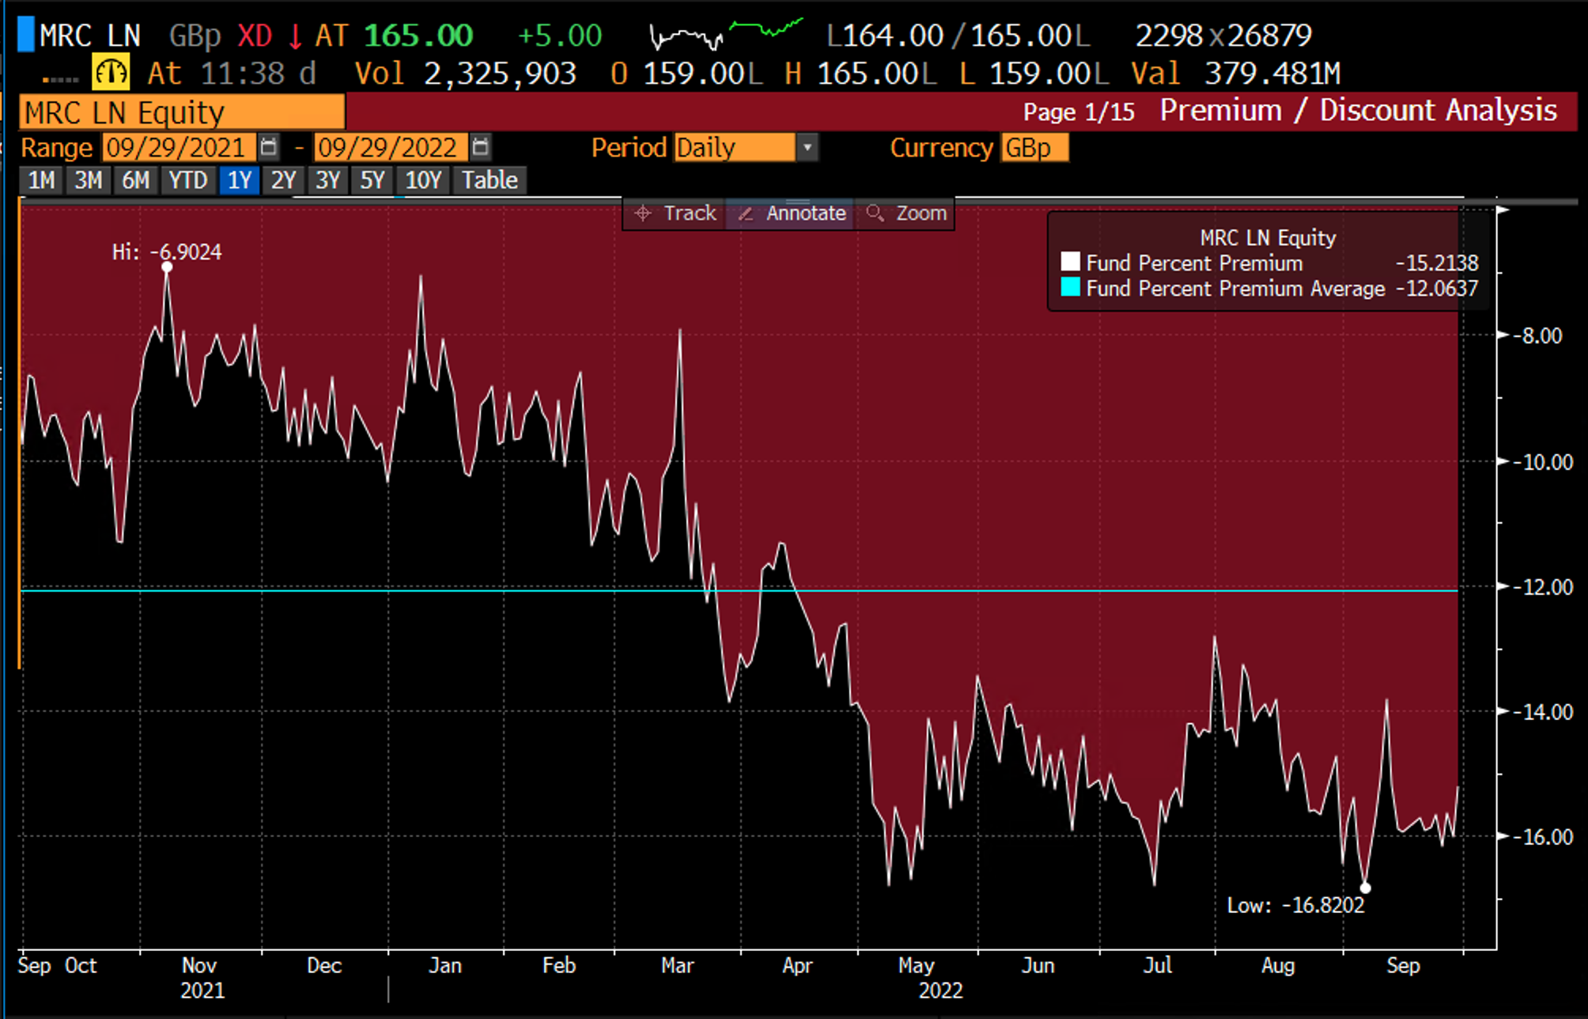Select the 2Y range tab
The width and height of the screenshot is (1588, 1019).
coord(283,180)
